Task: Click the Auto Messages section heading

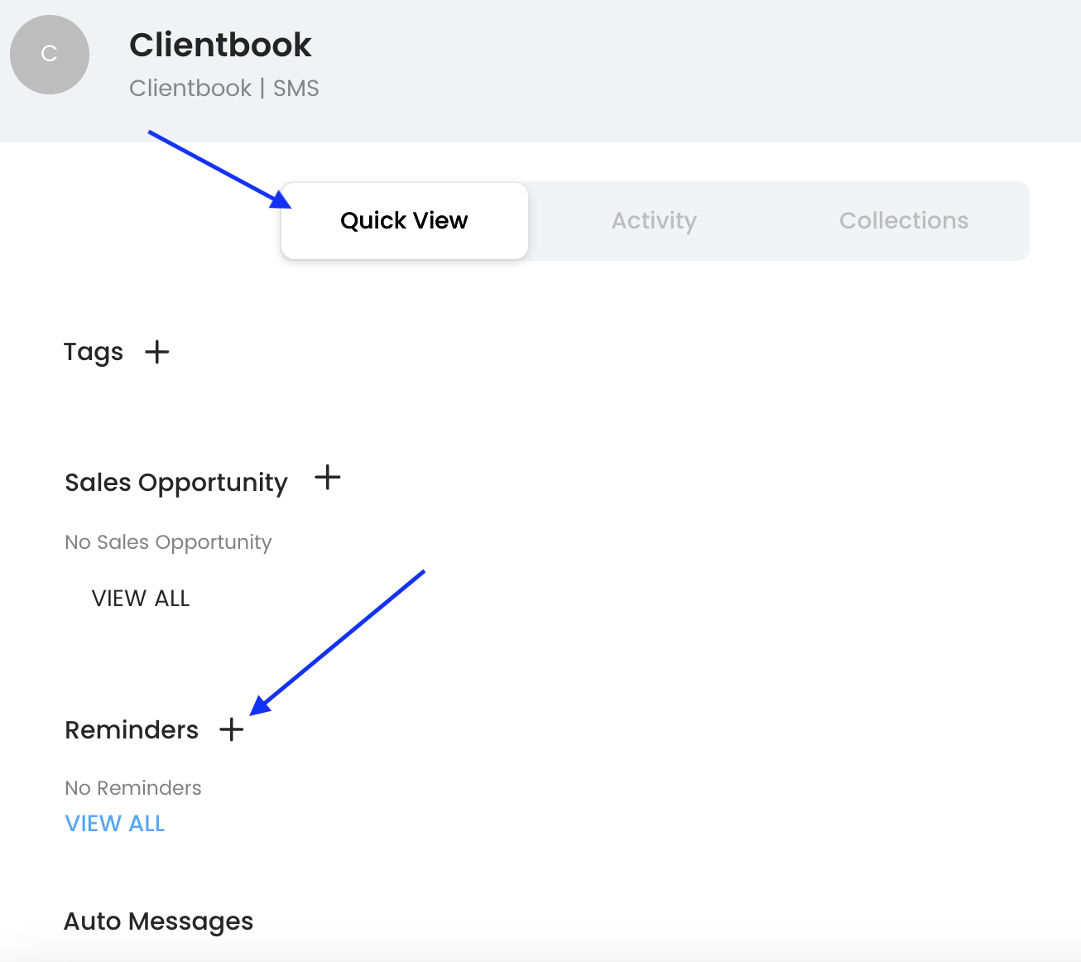Action: pyautogui.click(x=159, y=921)
